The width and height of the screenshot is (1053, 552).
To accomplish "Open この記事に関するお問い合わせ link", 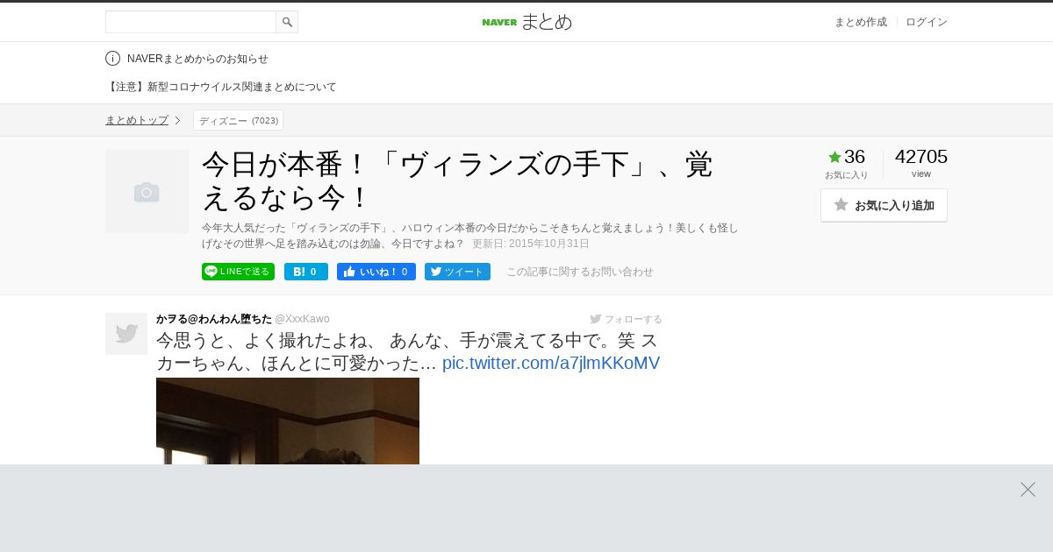I will pos(580,272).
